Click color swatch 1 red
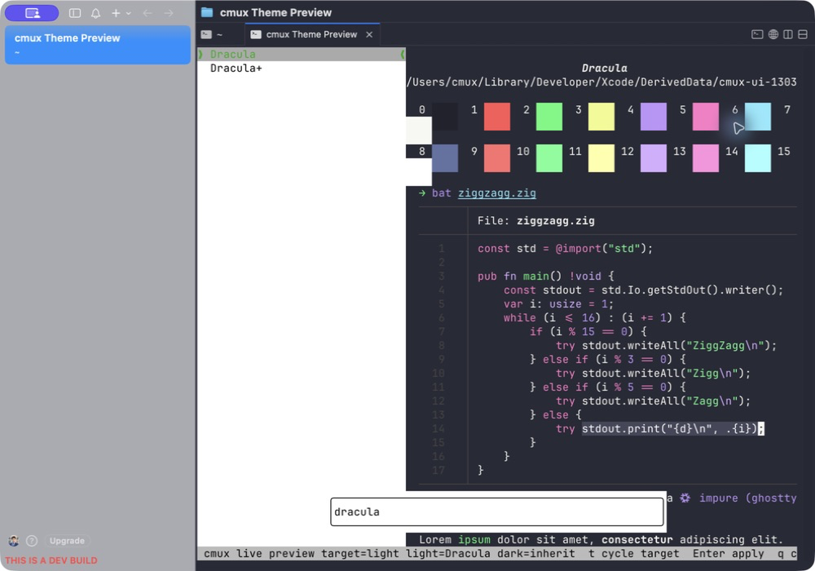This screenshot has width=815, height=571. click(497, 117)
